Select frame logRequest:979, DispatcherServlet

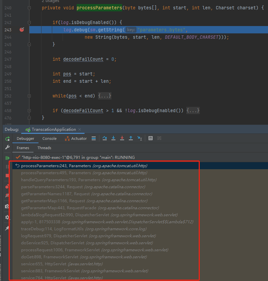(x=140, y=236)
